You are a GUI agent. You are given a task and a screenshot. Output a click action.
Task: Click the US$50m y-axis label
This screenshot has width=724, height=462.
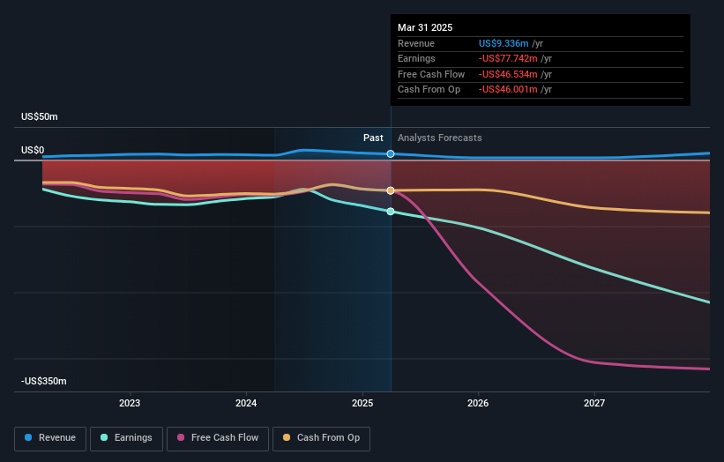click(x=40, y=116)
